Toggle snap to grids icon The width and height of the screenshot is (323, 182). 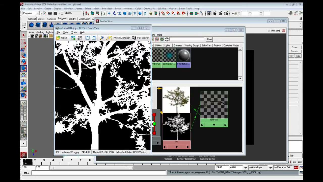pos(163,13)
